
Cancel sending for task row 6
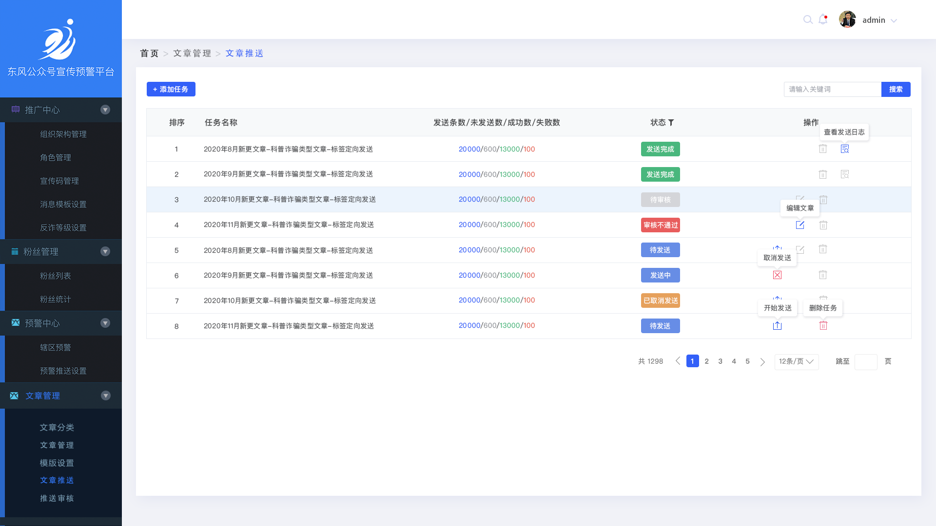(777, 275)
